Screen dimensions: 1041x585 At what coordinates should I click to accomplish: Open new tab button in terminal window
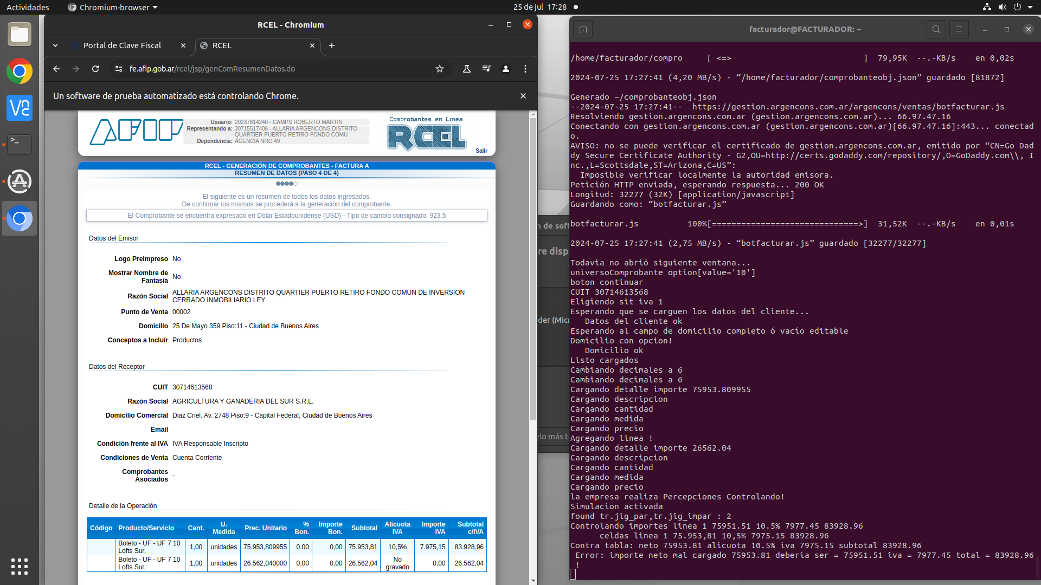[583, 29]
